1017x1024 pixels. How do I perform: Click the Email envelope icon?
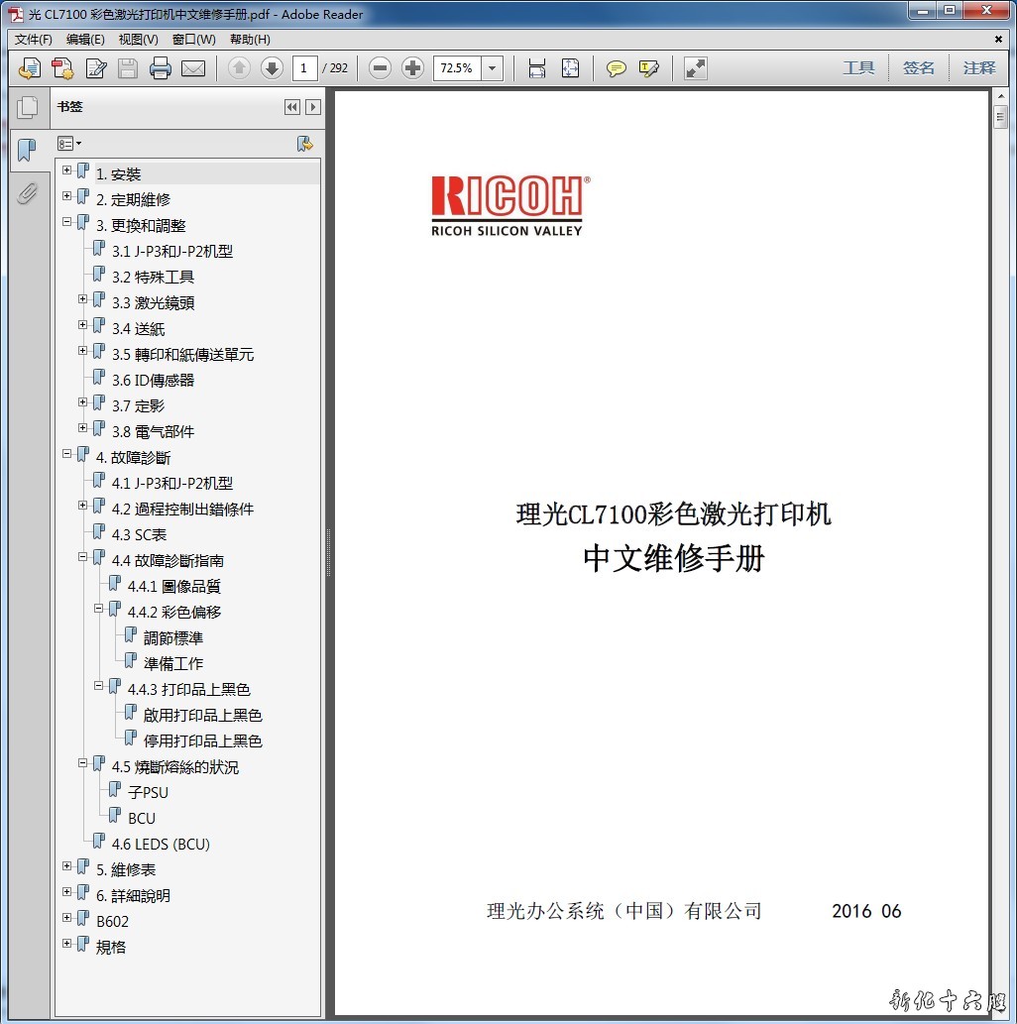(193, 68)
